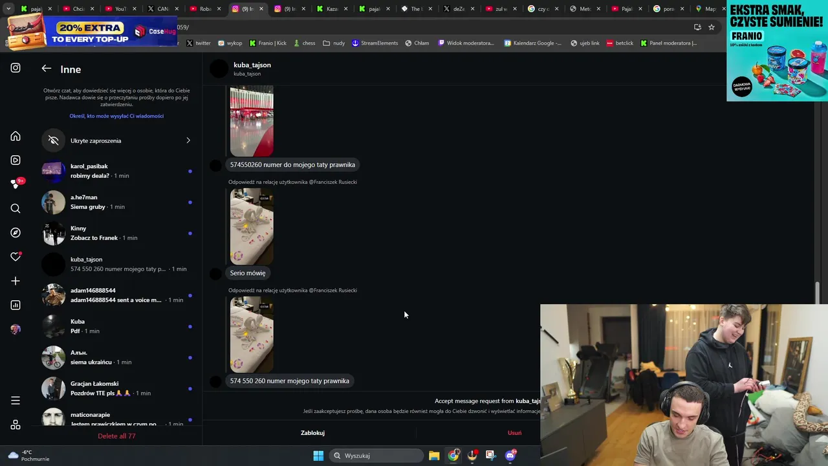
Task: Switch to the Map browser tab
Action: 706,9
